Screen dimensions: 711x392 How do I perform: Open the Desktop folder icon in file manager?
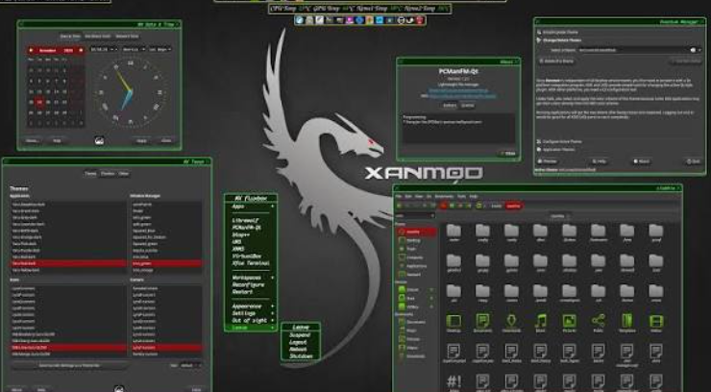coord(454,321)
